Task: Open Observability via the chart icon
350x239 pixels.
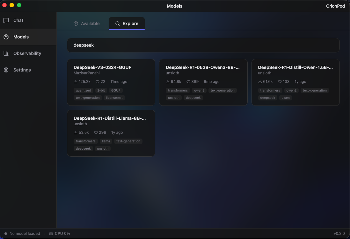Action: (6, 53)
